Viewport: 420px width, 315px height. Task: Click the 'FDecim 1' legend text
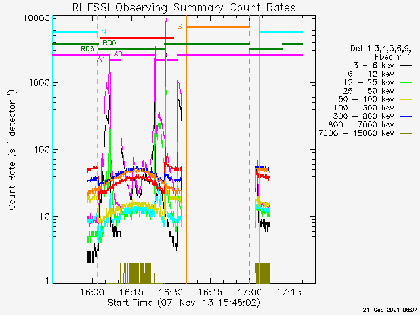tap(392, 57)
